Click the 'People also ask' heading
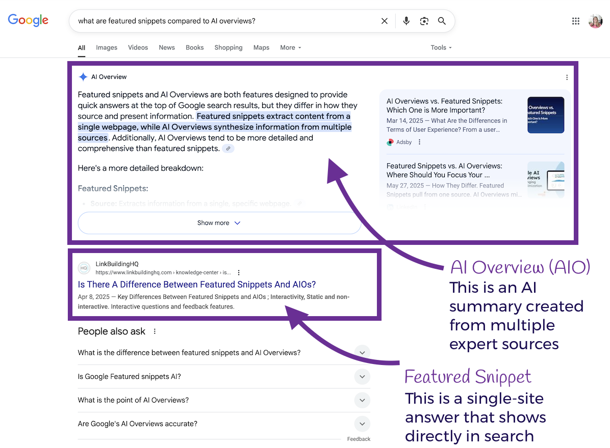This screenshot has width=610, height=448. (x=111, y=331)
